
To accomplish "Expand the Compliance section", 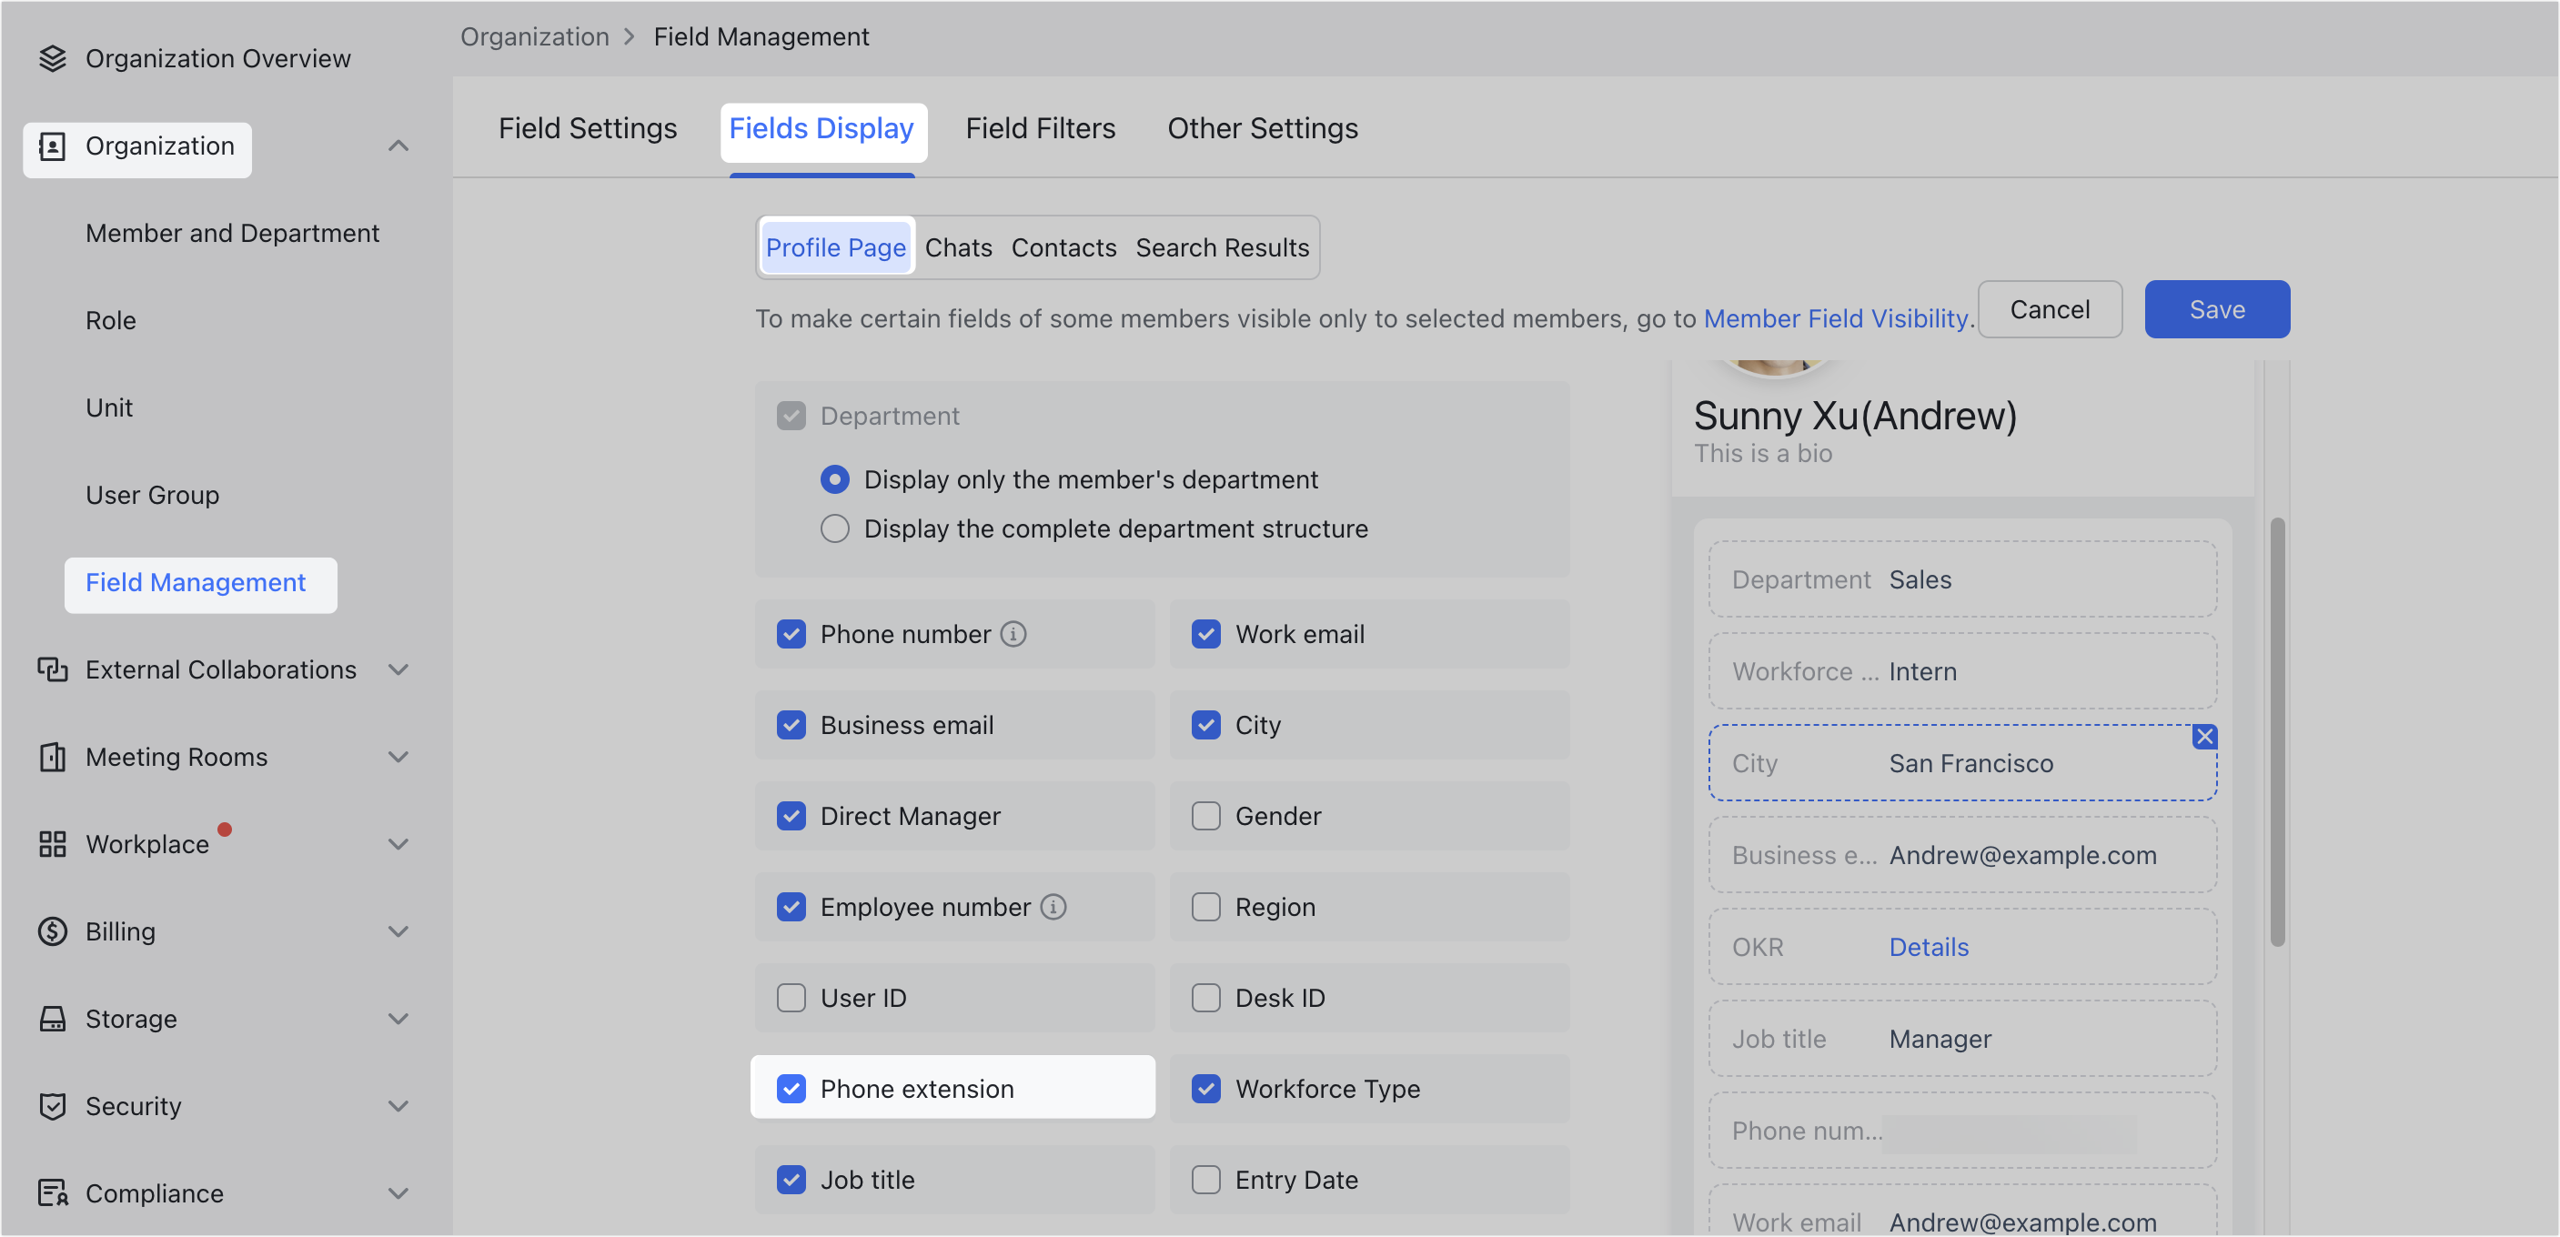I will (398, 1193).
